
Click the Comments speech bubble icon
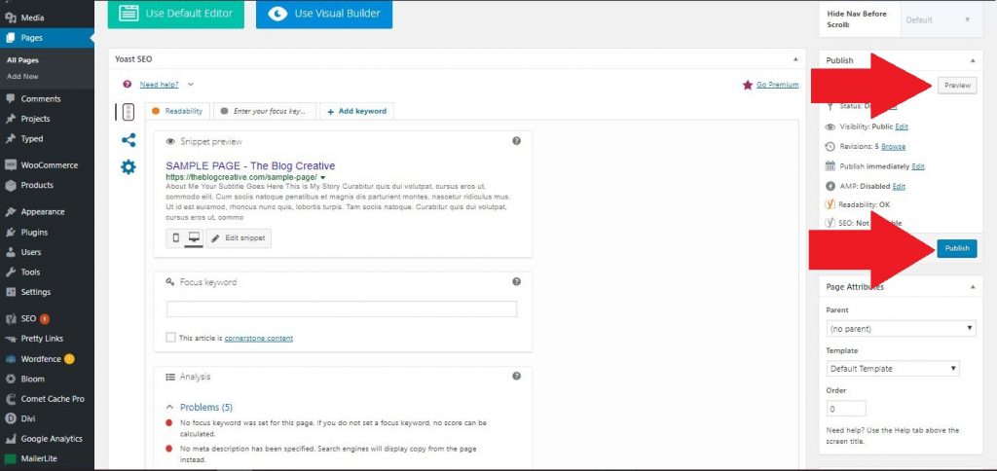tap(10, 98)
